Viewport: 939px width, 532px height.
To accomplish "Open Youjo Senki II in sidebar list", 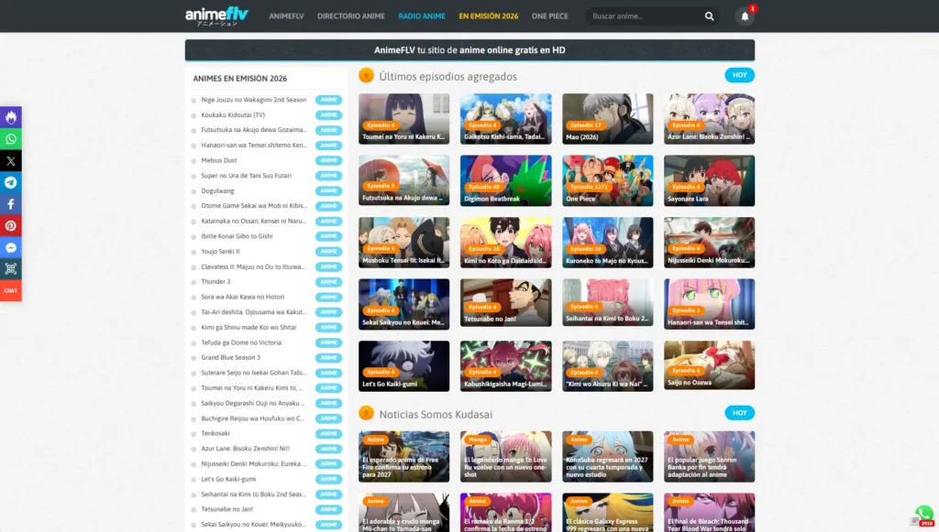I will click(220, 252).
